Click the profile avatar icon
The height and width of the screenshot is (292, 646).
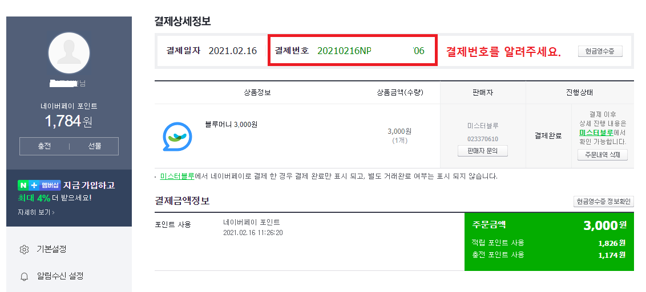(x=69, y=53)
